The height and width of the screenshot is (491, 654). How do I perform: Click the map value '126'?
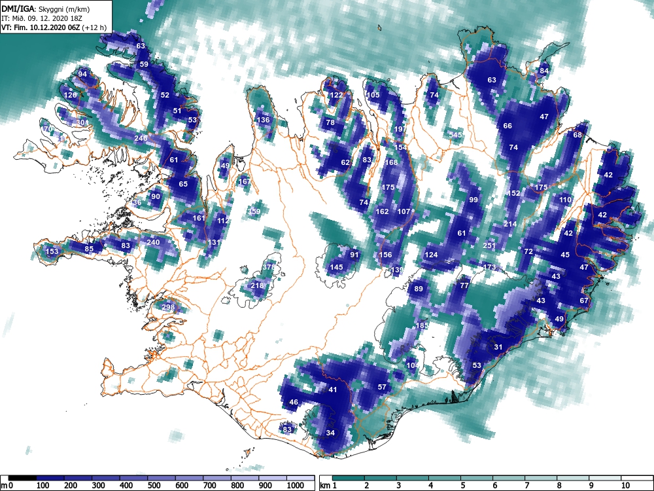71,95
